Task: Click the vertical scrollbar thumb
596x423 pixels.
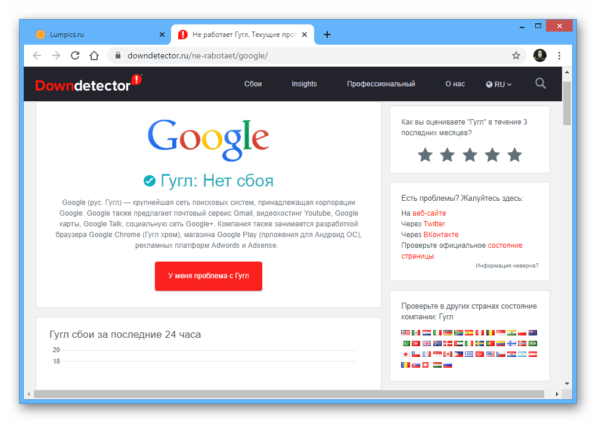Action: 567,103
